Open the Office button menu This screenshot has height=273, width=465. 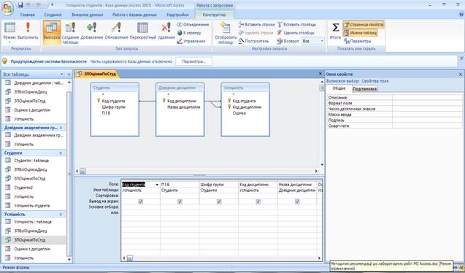point(7,8)
